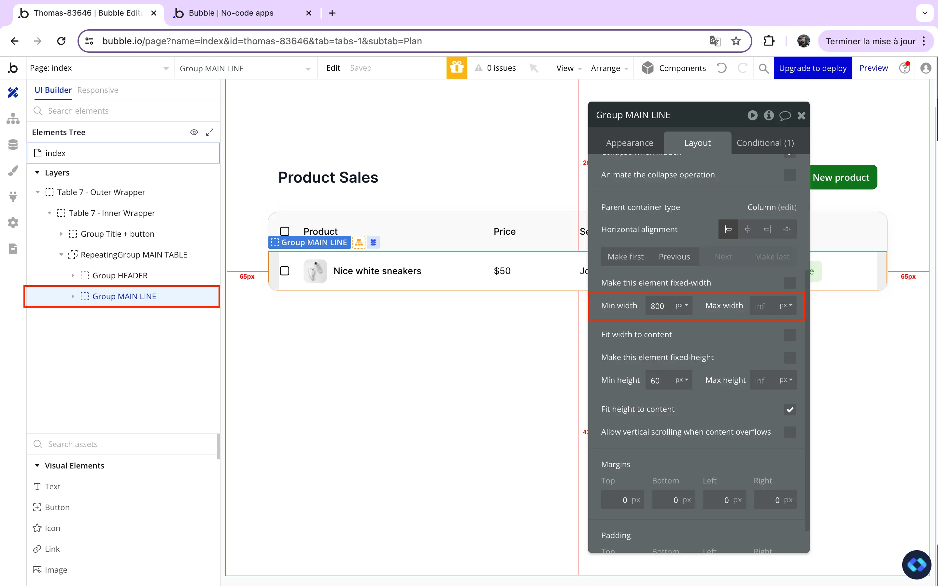Screen dimensions: 938x586
Task: Enable Allow vertical scrolling when content overflows
Action: (790, 432)
